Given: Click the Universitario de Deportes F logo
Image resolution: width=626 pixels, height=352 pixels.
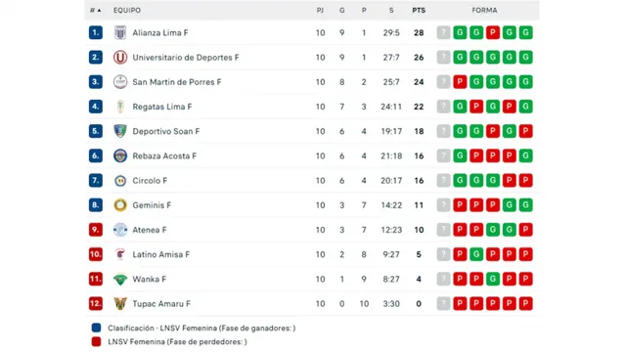Looking at the screenshot, I should [x=120, y=58].
